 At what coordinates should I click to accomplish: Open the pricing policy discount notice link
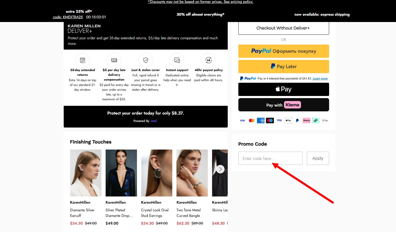click(x=200, y=2)
